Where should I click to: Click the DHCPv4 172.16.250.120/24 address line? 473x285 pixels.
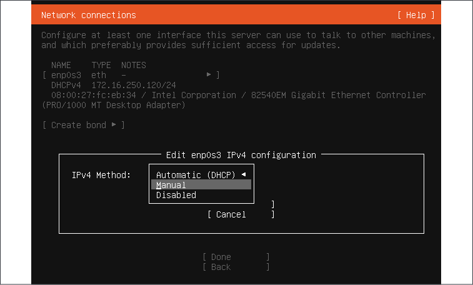pos(114,85)
